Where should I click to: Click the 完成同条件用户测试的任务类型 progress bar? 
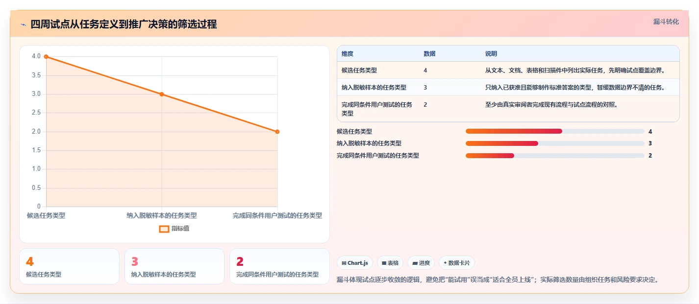[x=555, y=156]
